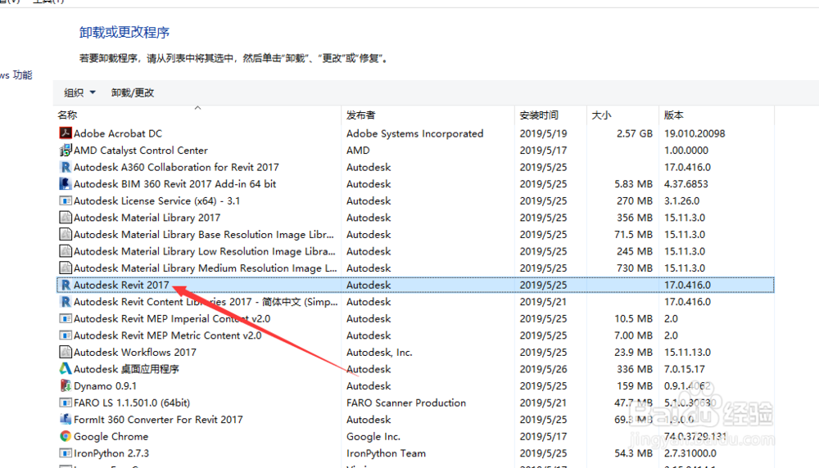Select Autodesk Material Library 2017 name
This screenshot has height=468, width=819.
147,218
